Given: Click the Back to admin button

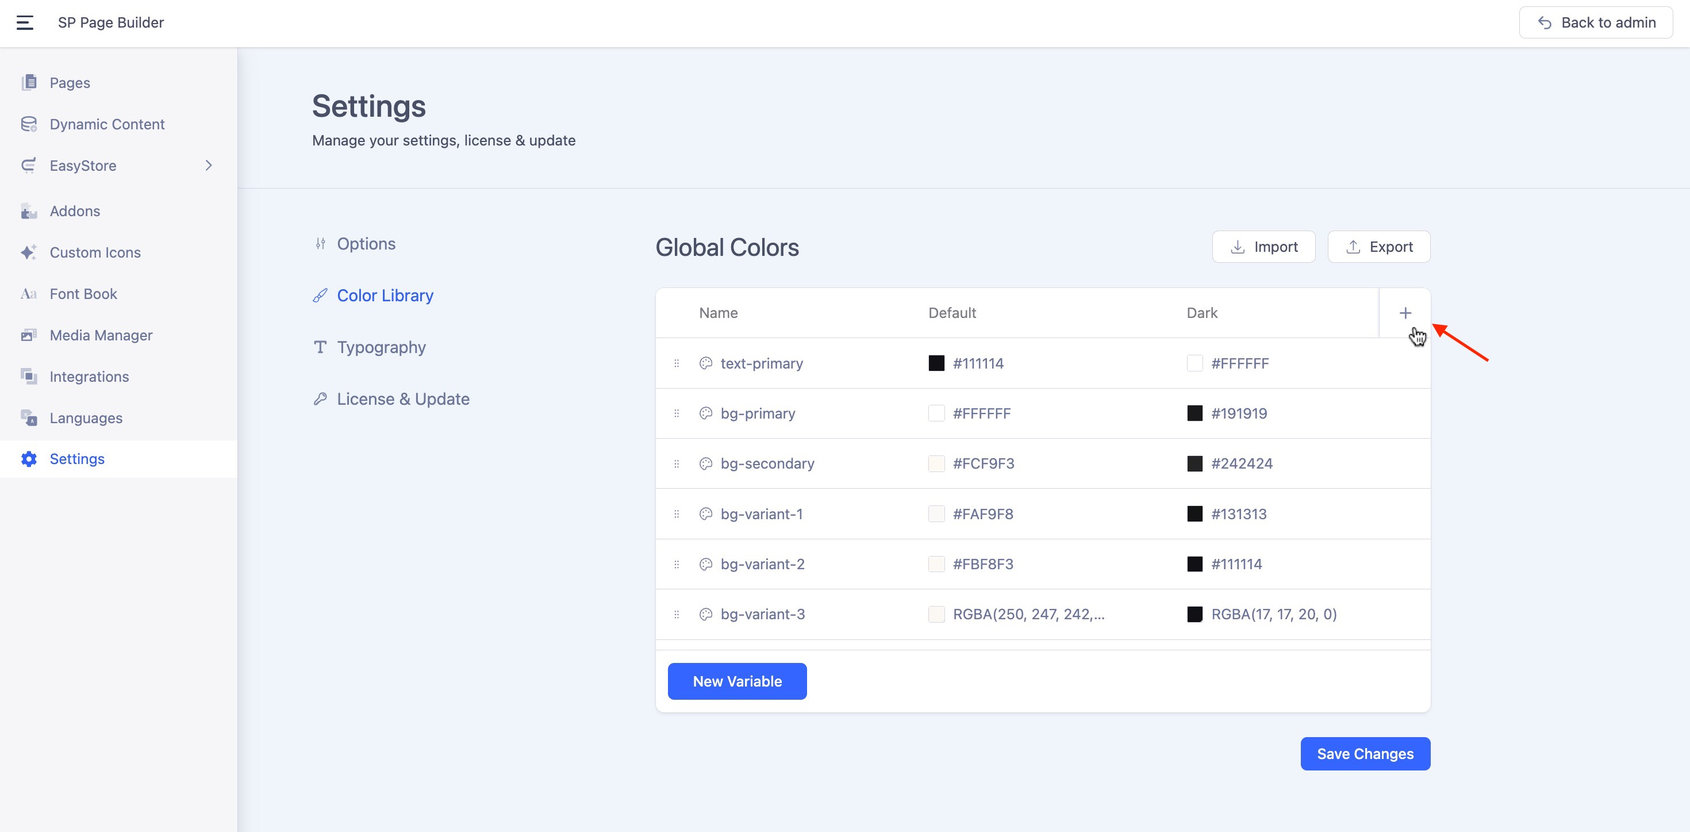Looking at the screenshot, I should click(1596, 22).
